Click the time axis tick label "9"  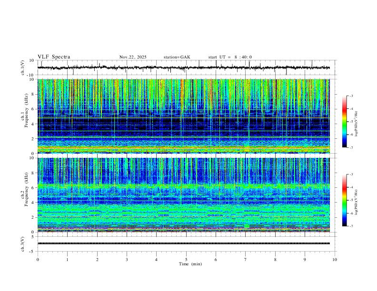coord(305,260)
